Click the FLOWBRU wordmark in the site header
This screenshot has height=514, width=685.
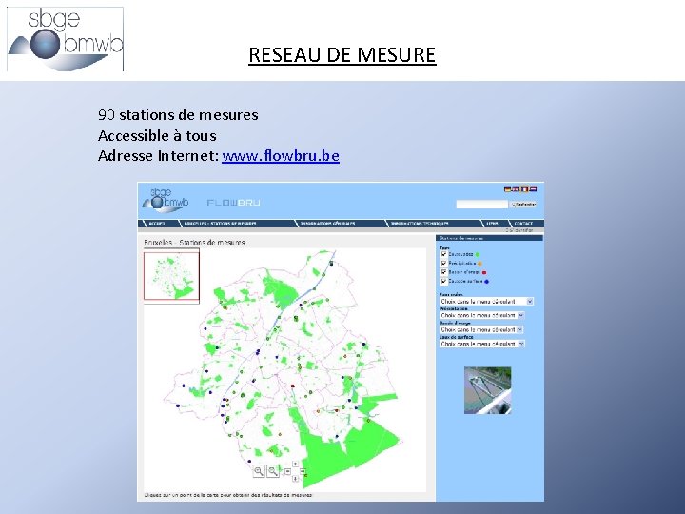(234, 203)
